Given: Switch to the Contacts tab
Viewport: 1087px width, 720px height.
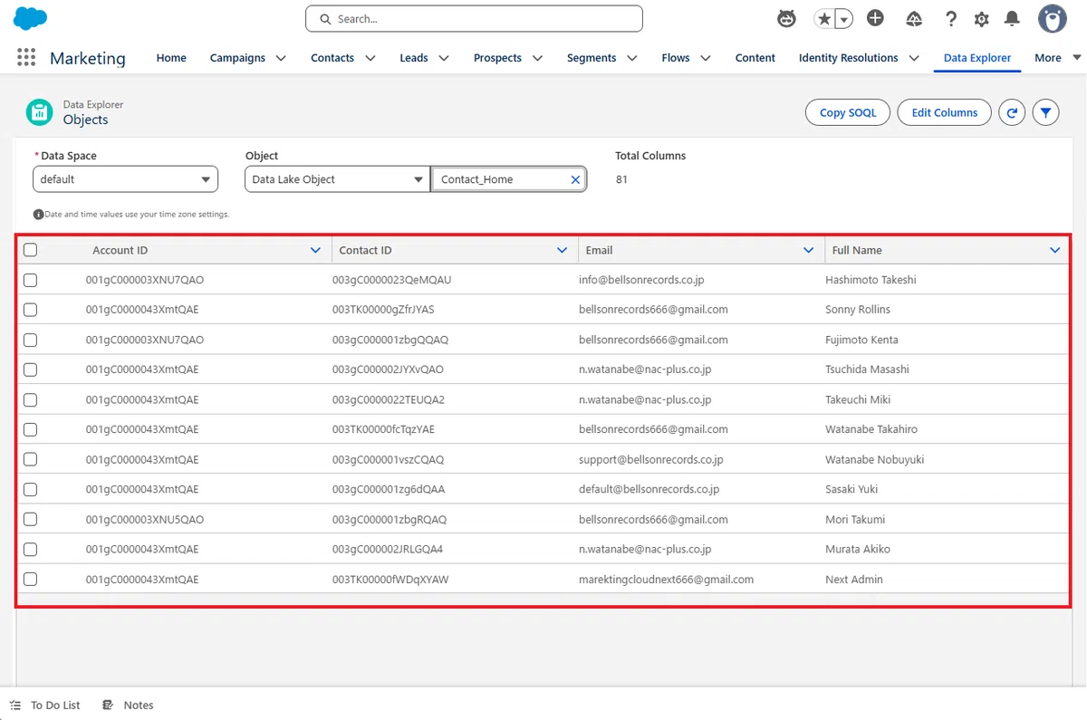Looking at the screenshot, I should pos(332,58).
